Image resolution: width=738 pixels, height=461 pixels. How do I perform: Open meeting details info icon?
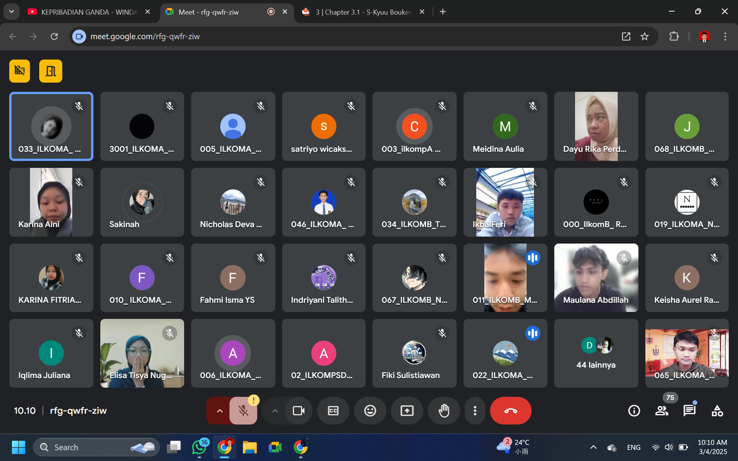[x=634, y=411]
